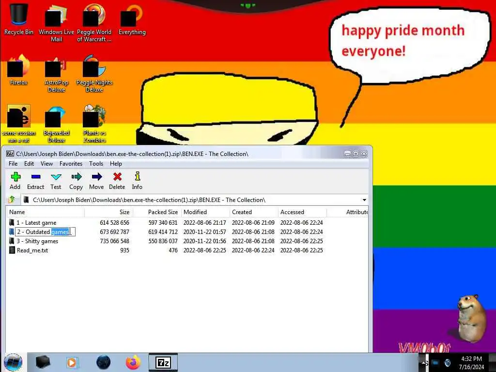
Task: Expand the address path dropdown arrow
Action: pos(364,200)
